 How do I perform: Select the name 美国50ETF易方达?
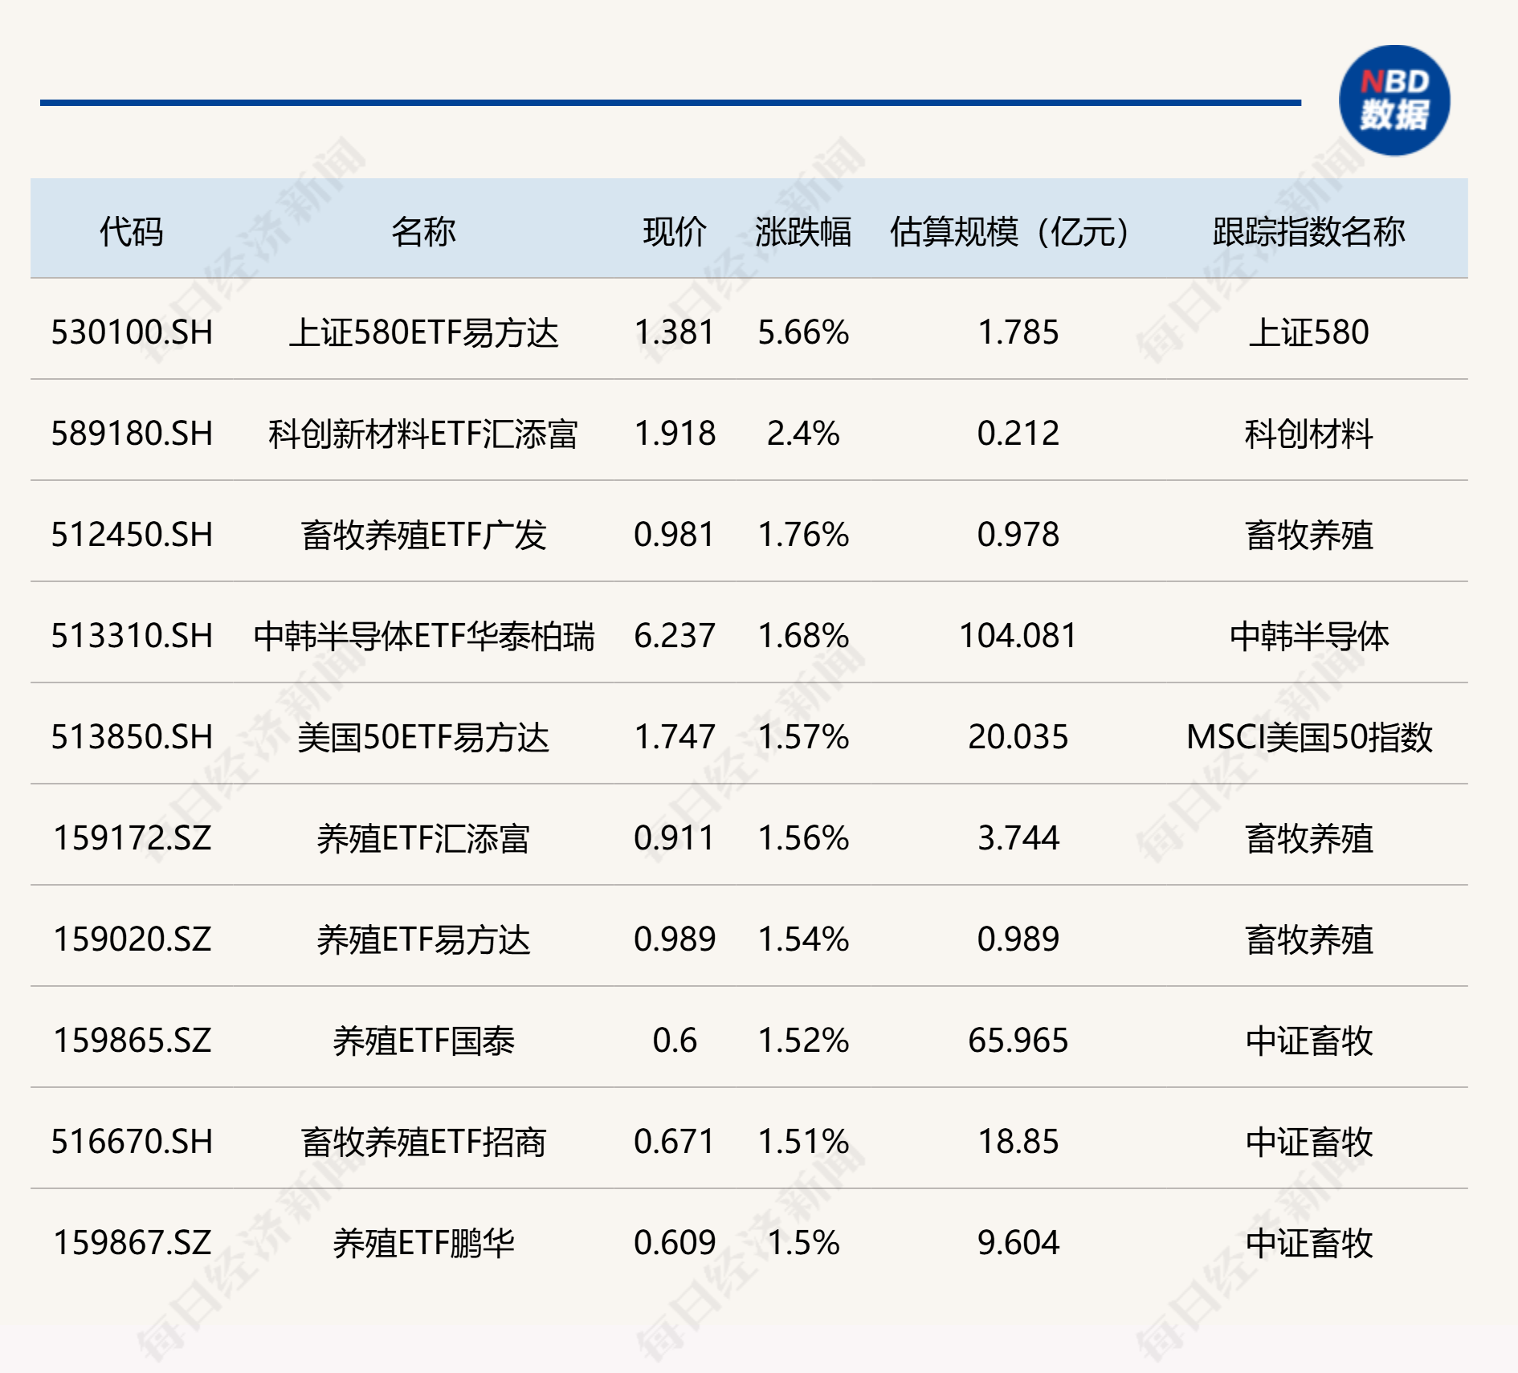423,737
